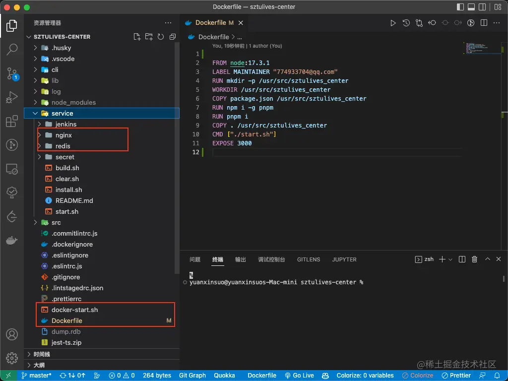
Task: Close the Dockerfile editor tab
Action: coord(241,23)
